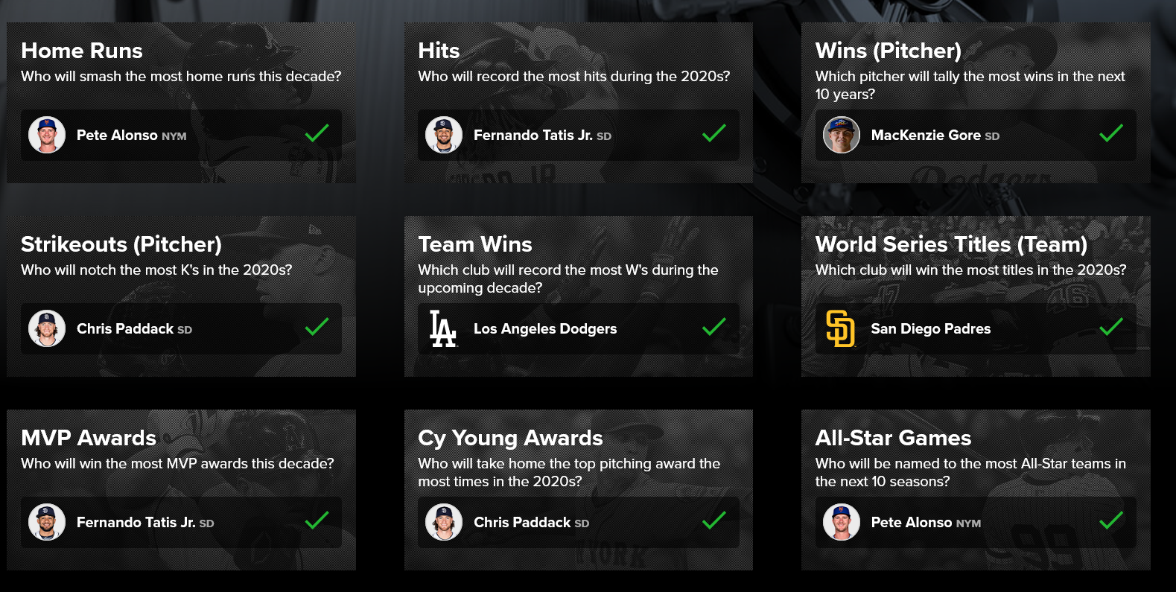Toggle the checkmark beside MacKenzie Gore

point(1111,133)
